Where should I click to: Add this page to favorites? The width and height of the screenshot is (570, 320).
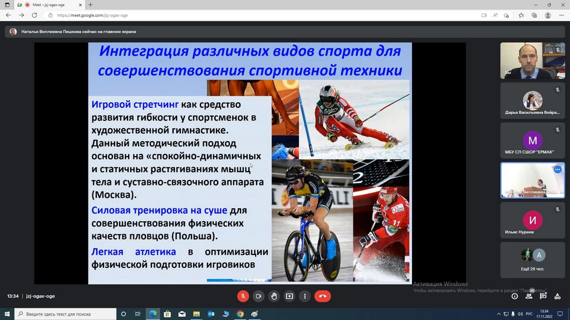click(x=508, y=16)
